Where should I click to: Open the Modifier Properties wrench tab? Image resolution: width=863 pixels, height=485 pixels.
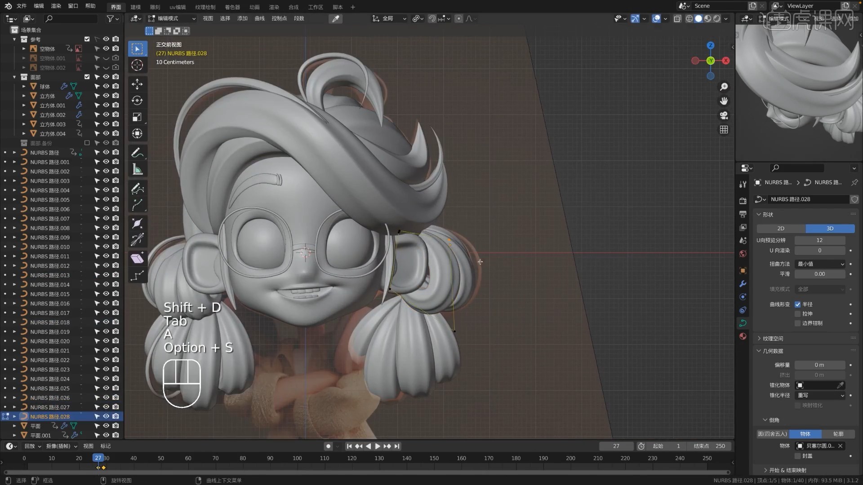pos(743,284)
